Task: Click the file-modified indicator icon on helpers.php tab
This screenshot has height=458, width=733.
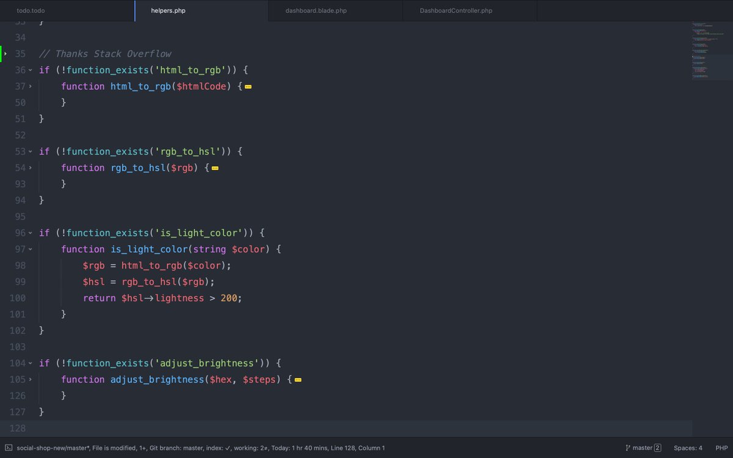Action: [135, 10]
